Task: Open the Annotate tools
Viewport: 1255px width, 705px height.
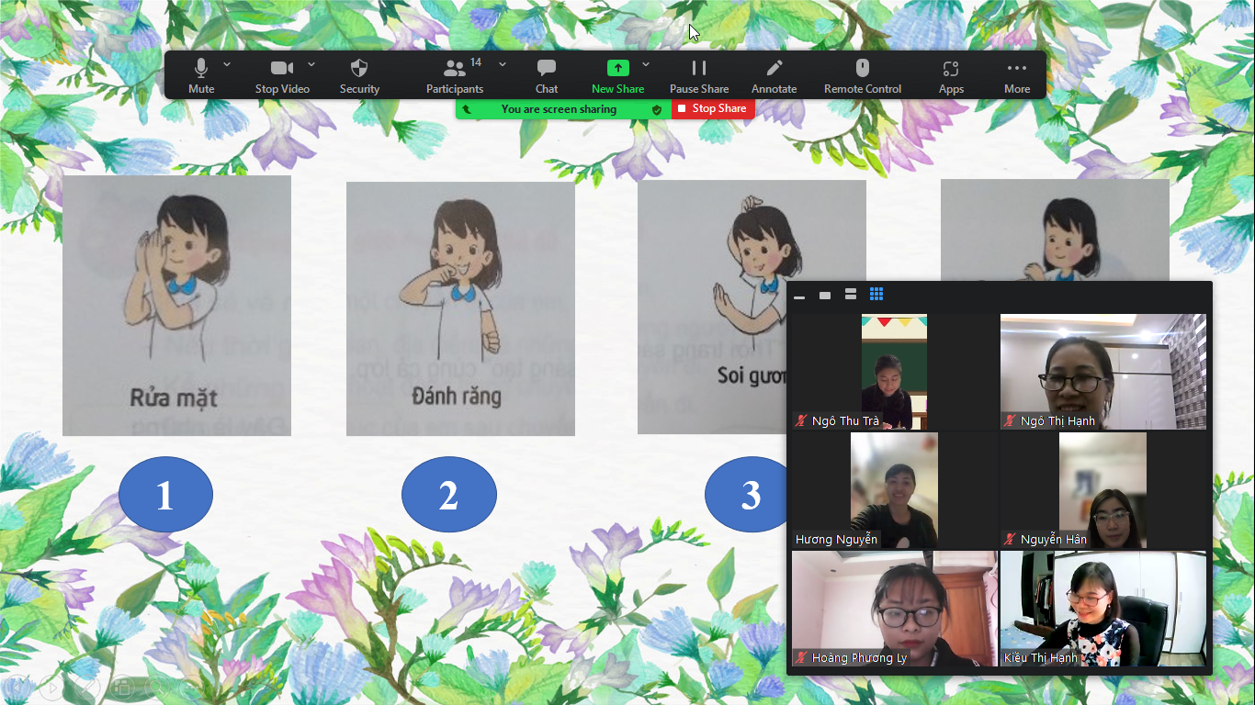Action: 774,75
